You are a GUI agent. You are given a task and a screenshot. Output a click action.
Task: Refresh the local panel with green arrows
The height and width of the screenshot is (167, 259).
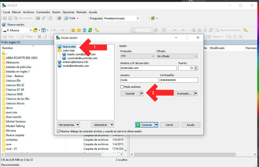tap(90, 30)
